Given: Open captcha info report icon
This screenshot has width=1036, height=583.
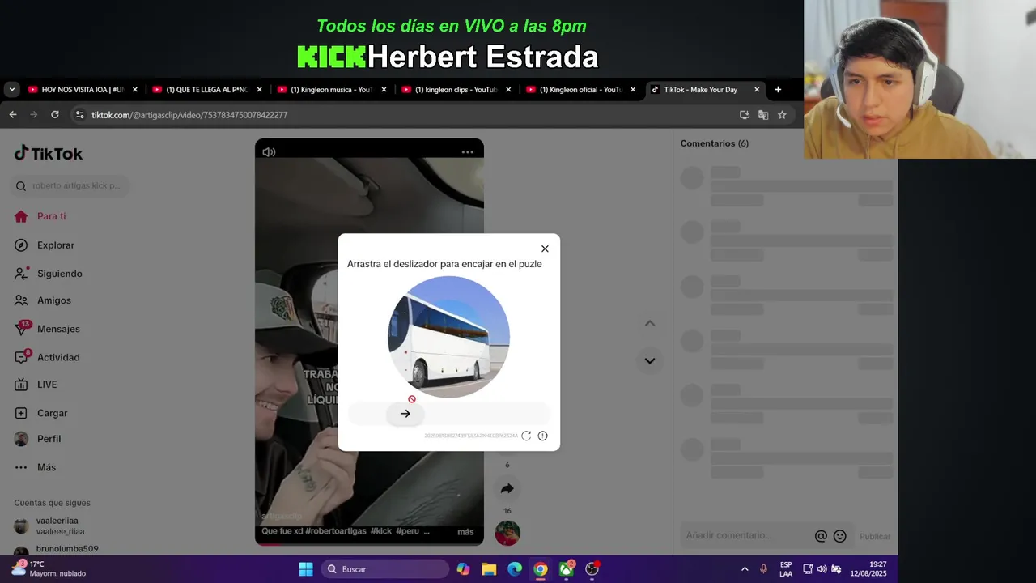Looking at the screenshot, I should pyautogui.click(x=543, y=436).
